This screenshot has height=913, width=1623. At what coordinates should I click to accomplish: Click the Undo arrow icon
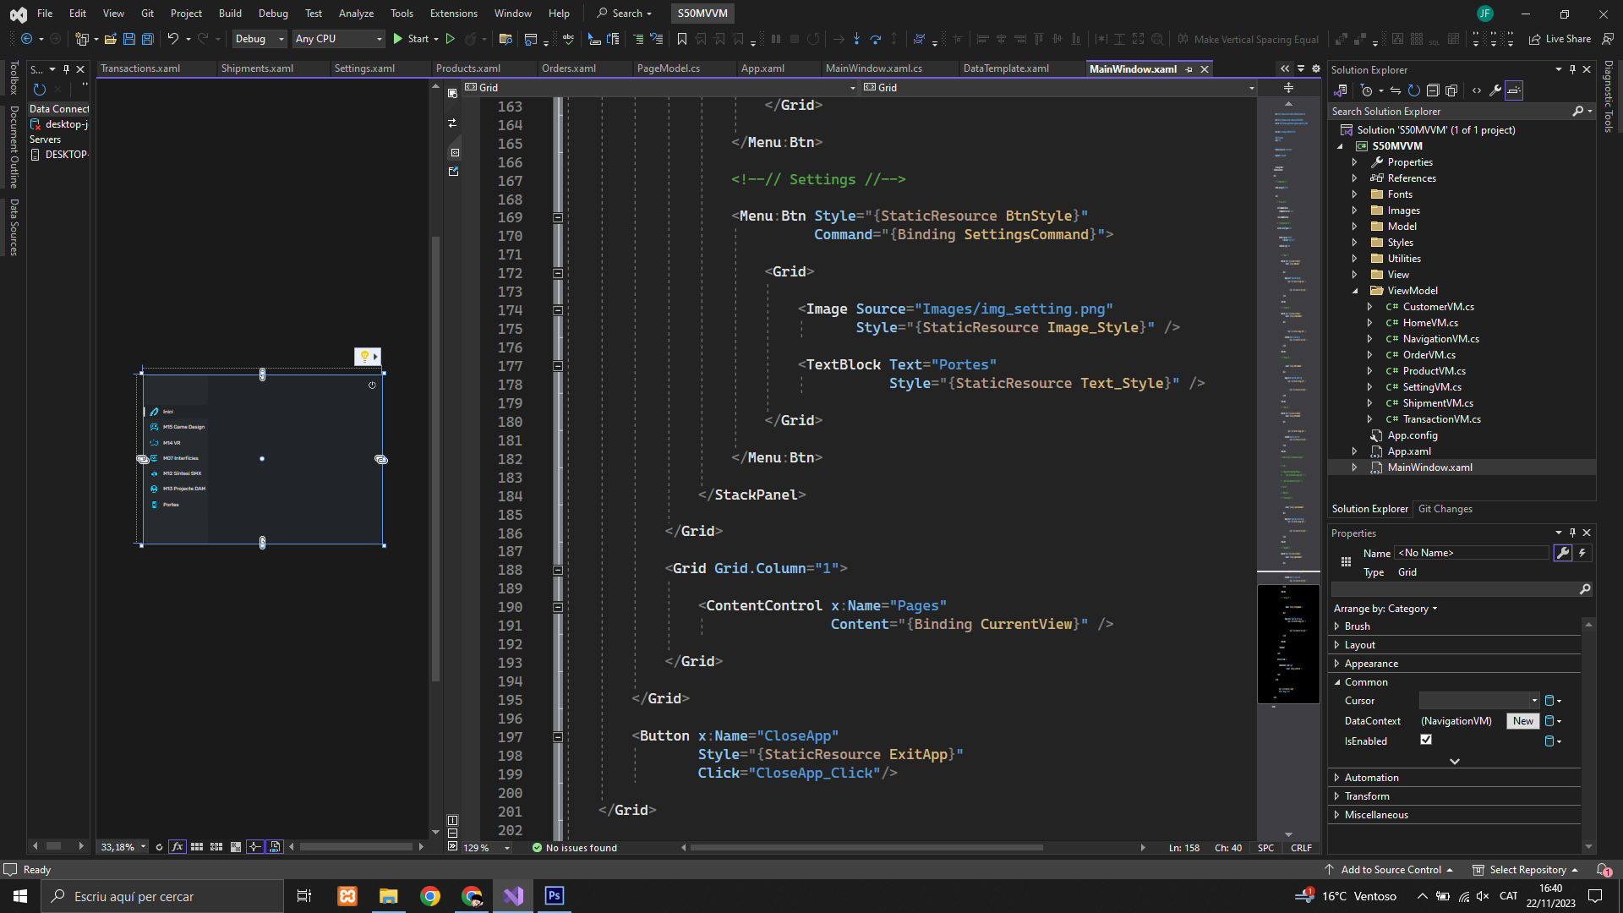tap(172, 39)
